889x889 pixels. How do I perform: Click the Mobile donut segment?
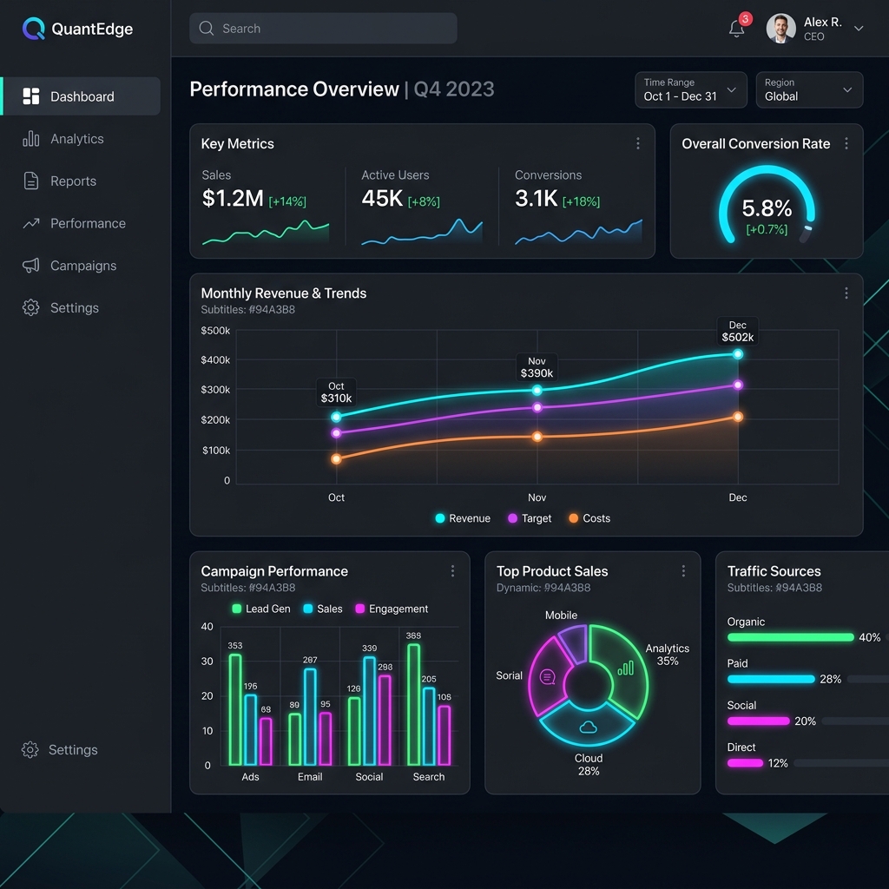[x=574, y=643]
